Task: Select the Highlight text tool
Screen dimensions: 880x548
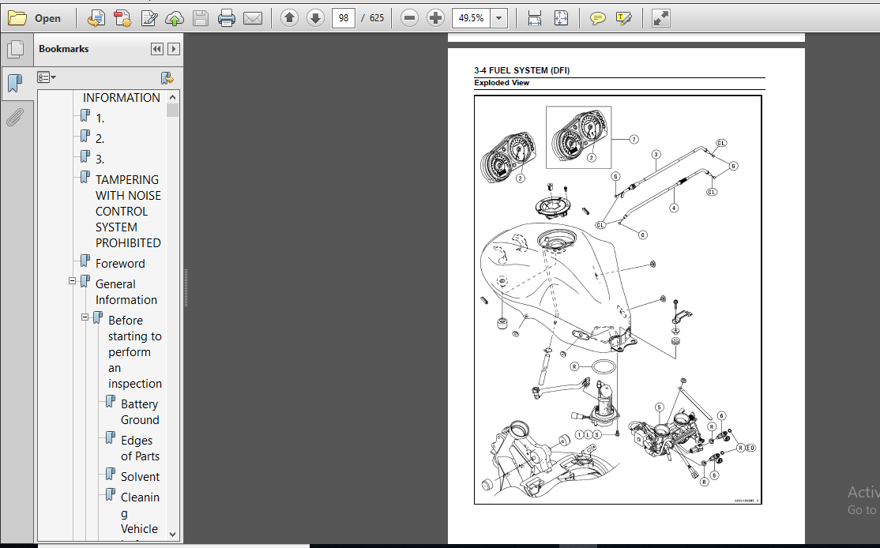Action: (x=624, y=18)
